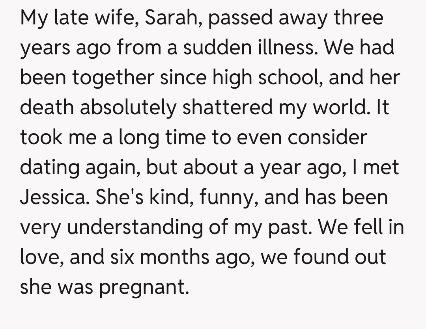The height and width of the screenshot is (329, 426).
Task: Click the word "death" in the text
Action: [47, 108]
